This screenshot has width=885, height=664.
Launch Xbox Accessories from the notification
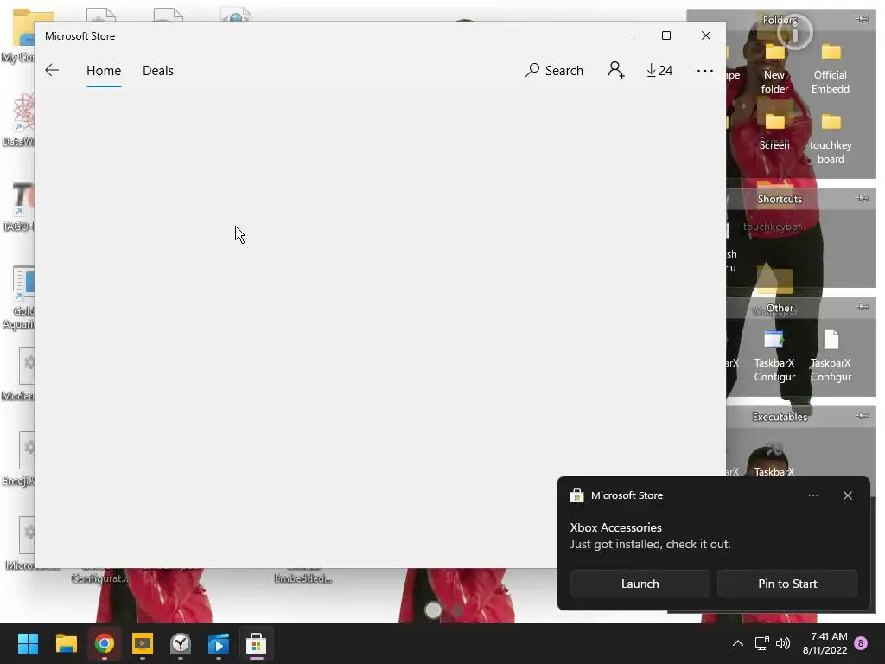[640, 584]
